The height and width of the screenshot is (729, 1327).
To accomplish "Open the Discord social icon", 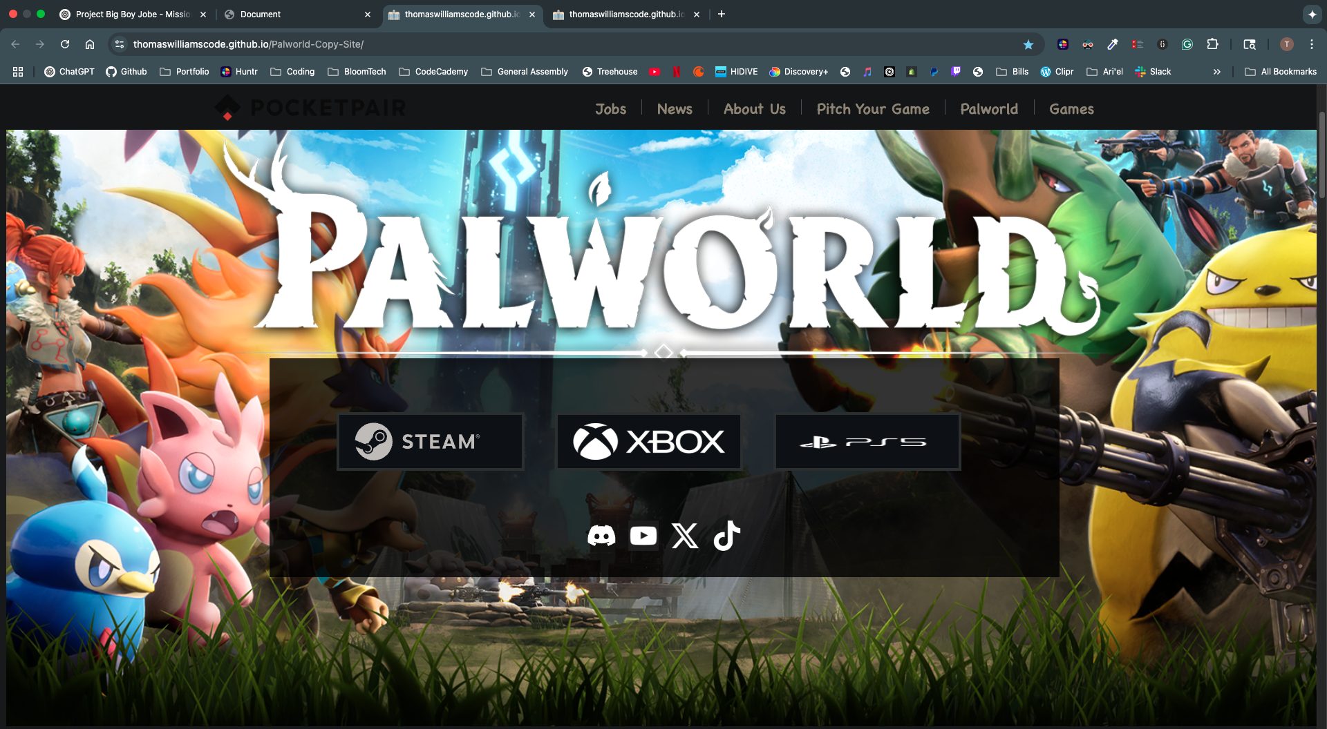I will point(601,536).
